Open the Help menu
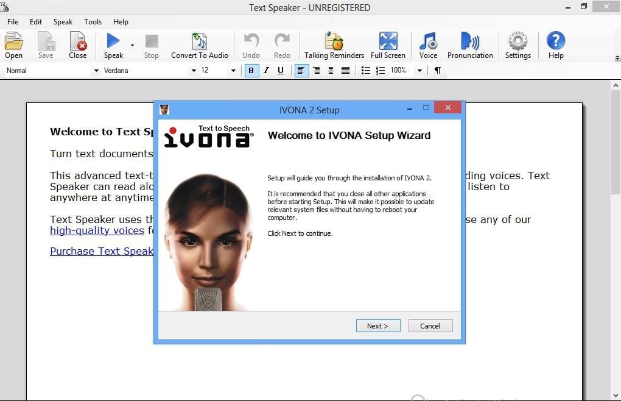This screenshot has width=621, height=401. pyautogui.click(x=121, y=22)
